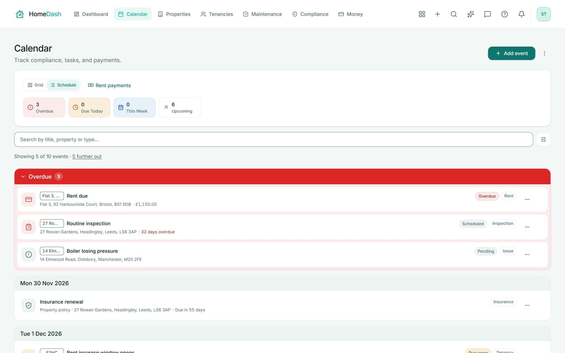The width and height of the screenshot is (565, 353).
Task: Collapse the Overdue section
Action: point(23,176)
